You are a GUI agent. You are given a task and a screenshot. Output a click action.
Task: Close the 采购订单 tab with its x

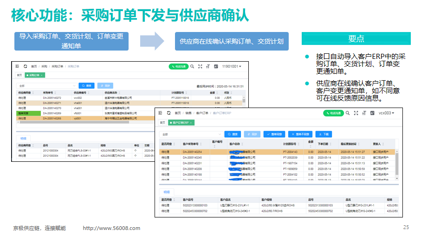coord(42,76)
